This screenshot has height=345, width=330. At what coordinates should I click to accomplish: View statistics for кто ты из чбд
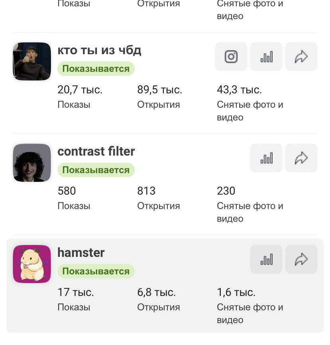(x=266, y=57)
